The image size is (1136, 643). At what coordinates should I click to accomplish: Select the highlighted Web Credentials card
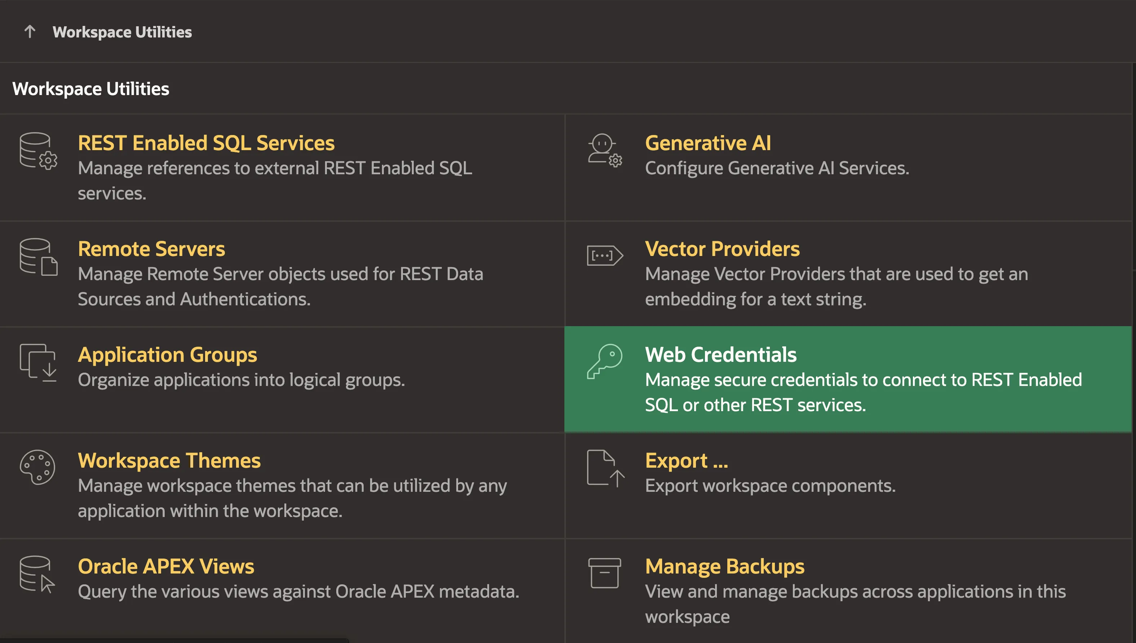(x=720, y=354)
